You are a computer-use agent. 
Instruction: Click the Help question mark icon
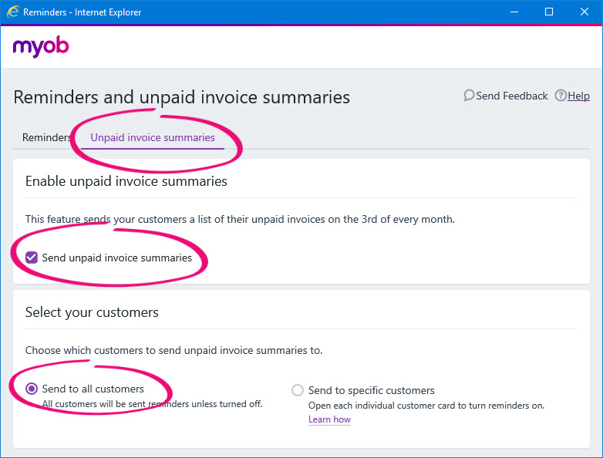561,96
